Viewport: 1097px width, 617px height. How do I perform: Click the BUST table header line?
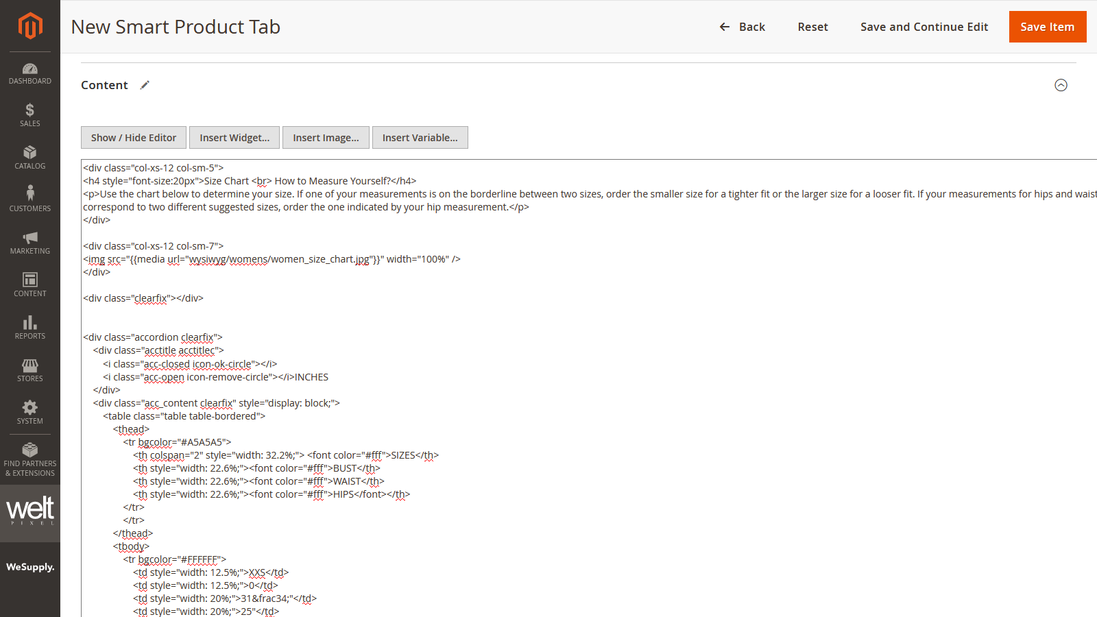click(x=256, y=468)
